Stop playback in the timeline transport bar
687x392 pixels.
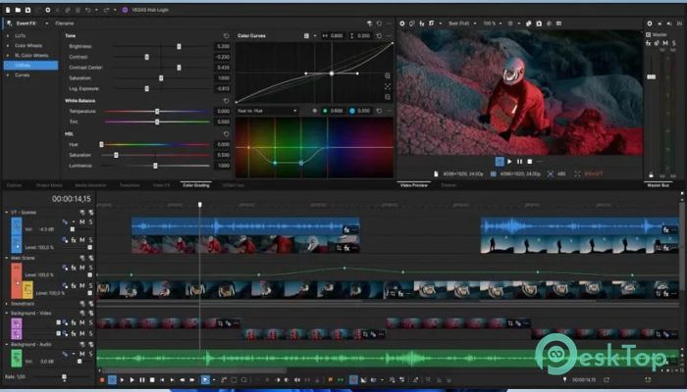point(152,380)
